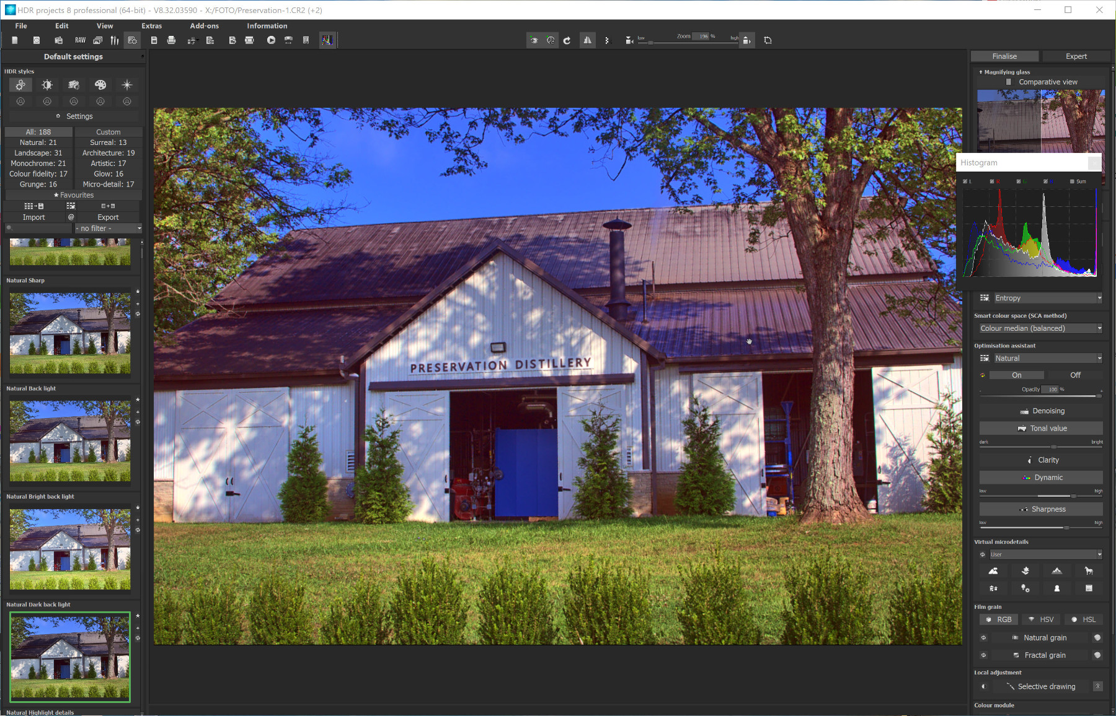Turn the Optimisation assistant Off

1075,375
